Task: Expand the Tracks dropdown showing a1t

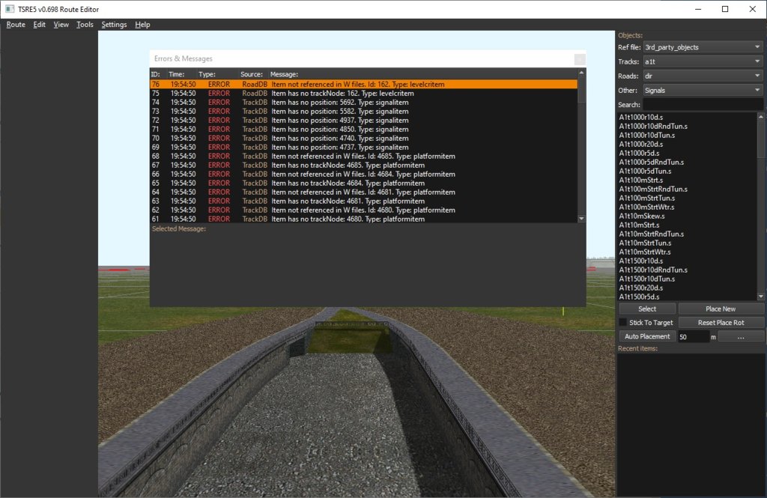Action: pyautogui.click(x=703, y=61)
